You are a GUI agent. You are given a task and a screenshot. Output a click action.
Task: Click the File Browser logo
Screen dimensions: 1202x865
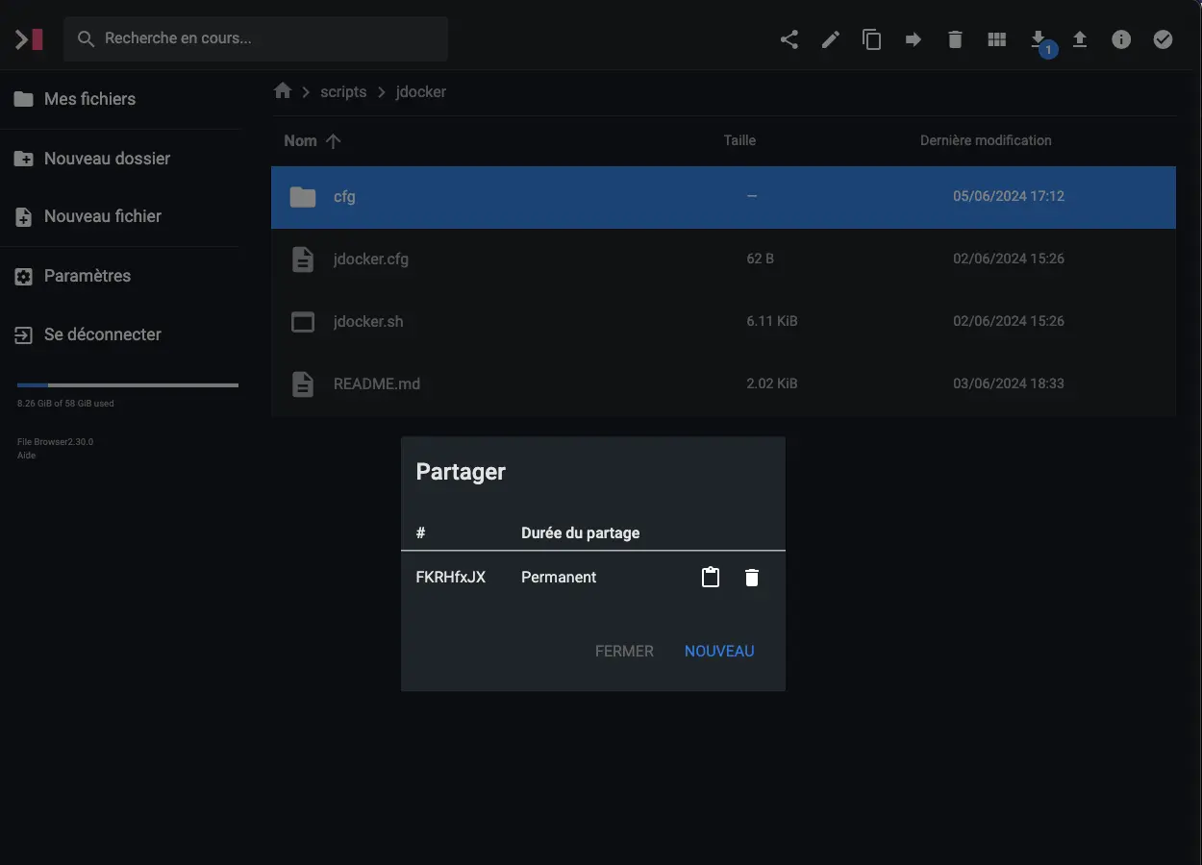29,39
